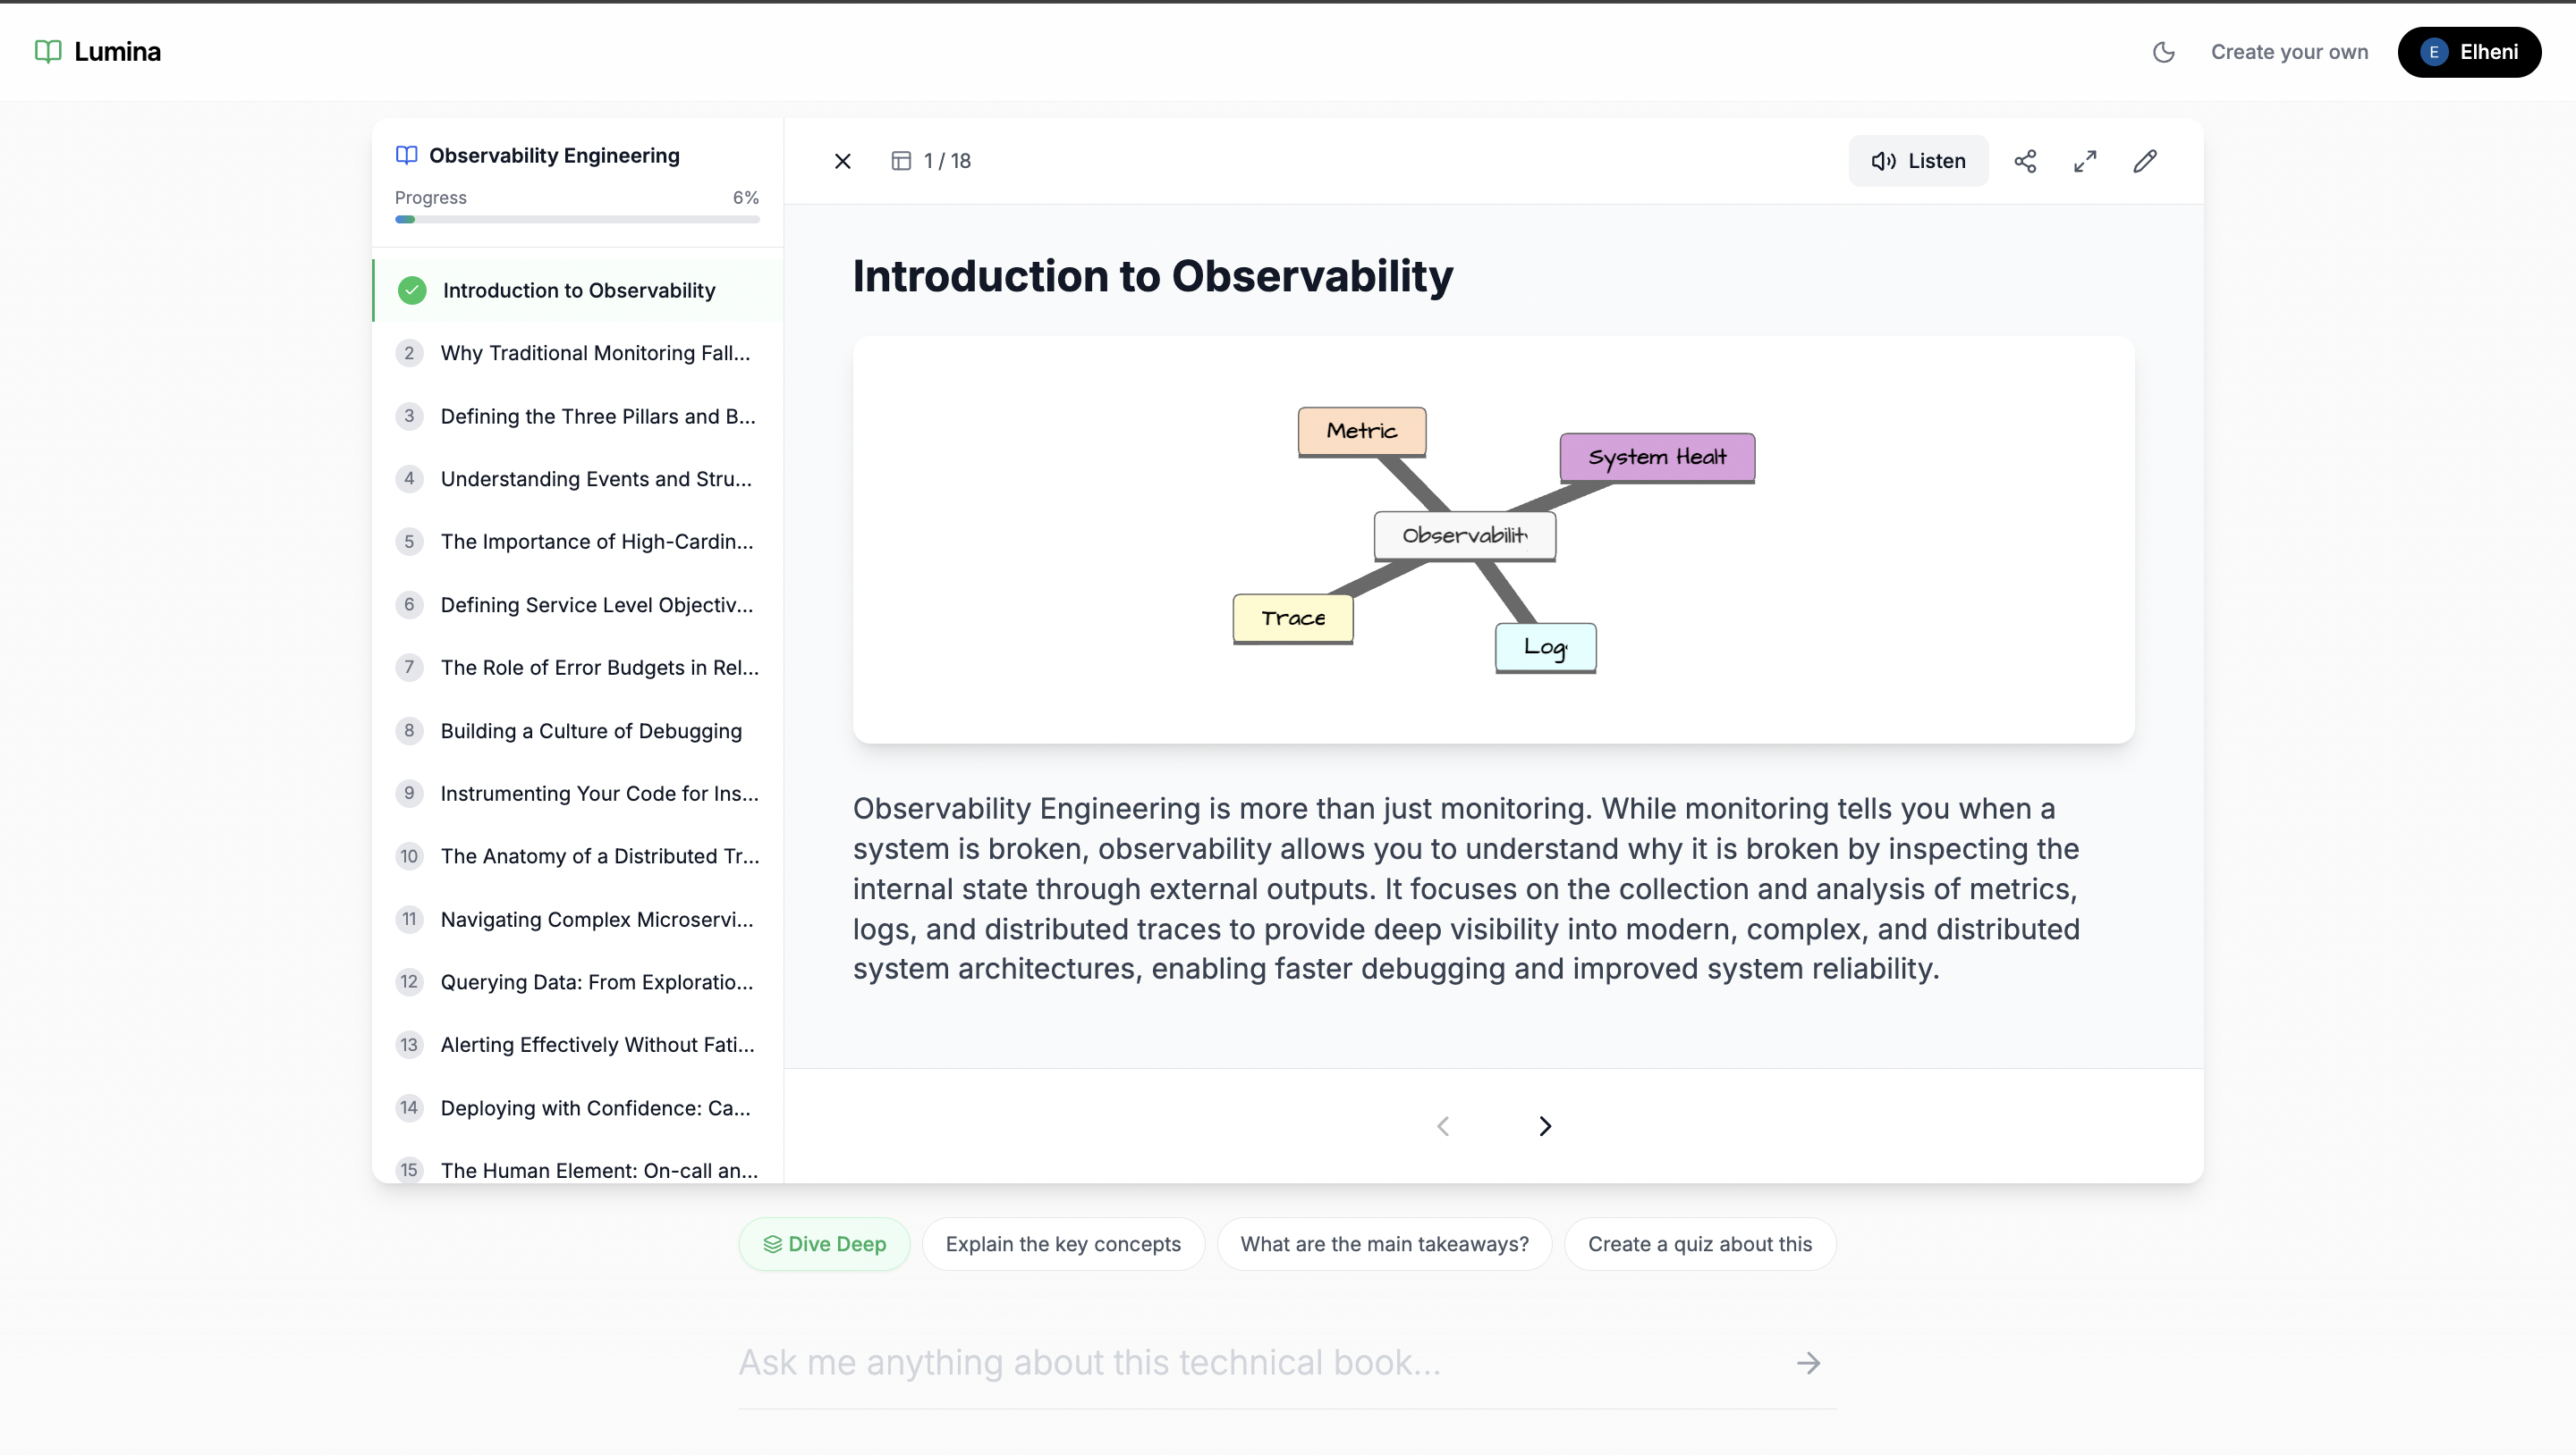Click the share icon
The height and width of the screenshot is (1455, 2576).
pos(2025,161)
